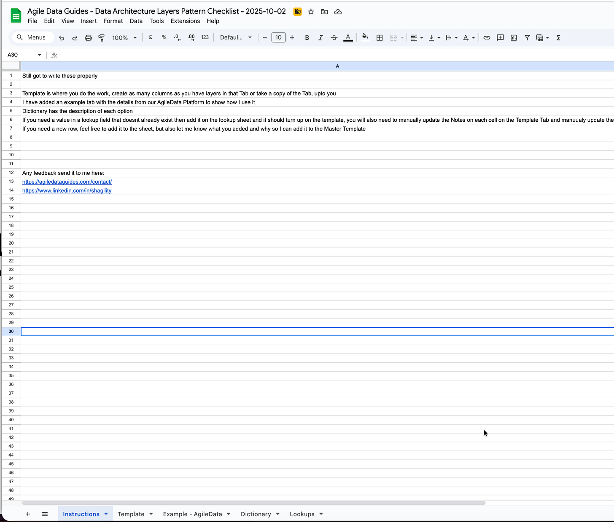Switch to the Lookups tab
Image resolution: width=614 pixels, height=522 pixels.
pos(302,514)
